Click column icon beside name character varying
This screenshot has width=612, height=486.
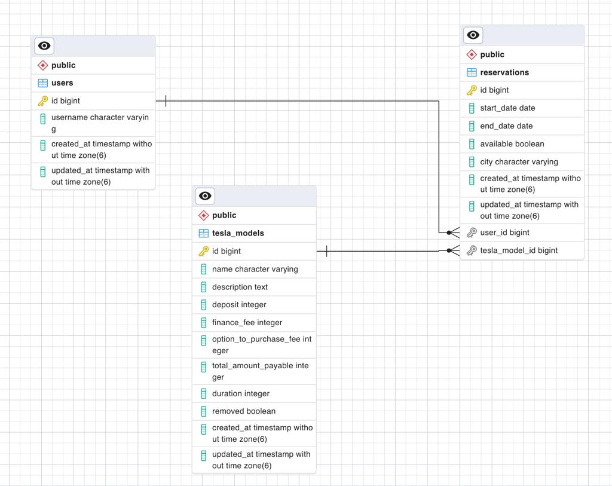pos(204,269)
